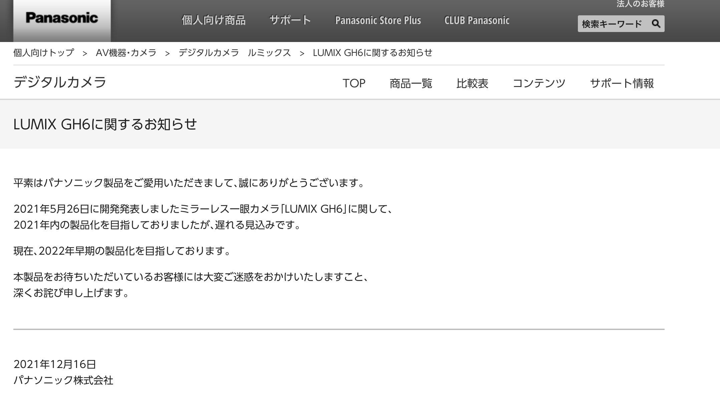Open the サポート header menu

click(290, 20)
